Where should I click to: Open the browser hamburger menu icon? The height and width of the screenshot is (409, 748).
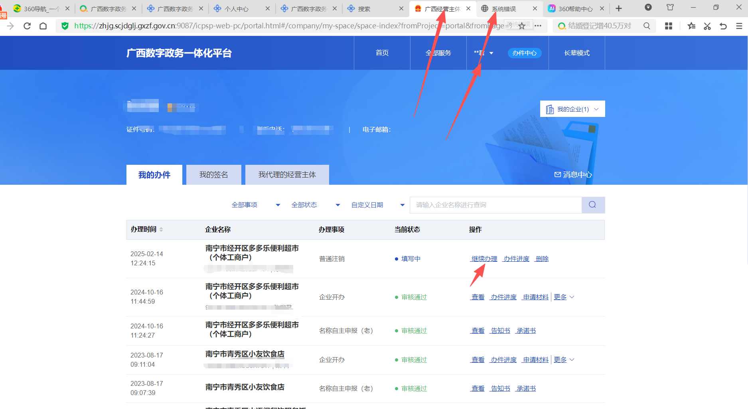(x=739, y=26)
